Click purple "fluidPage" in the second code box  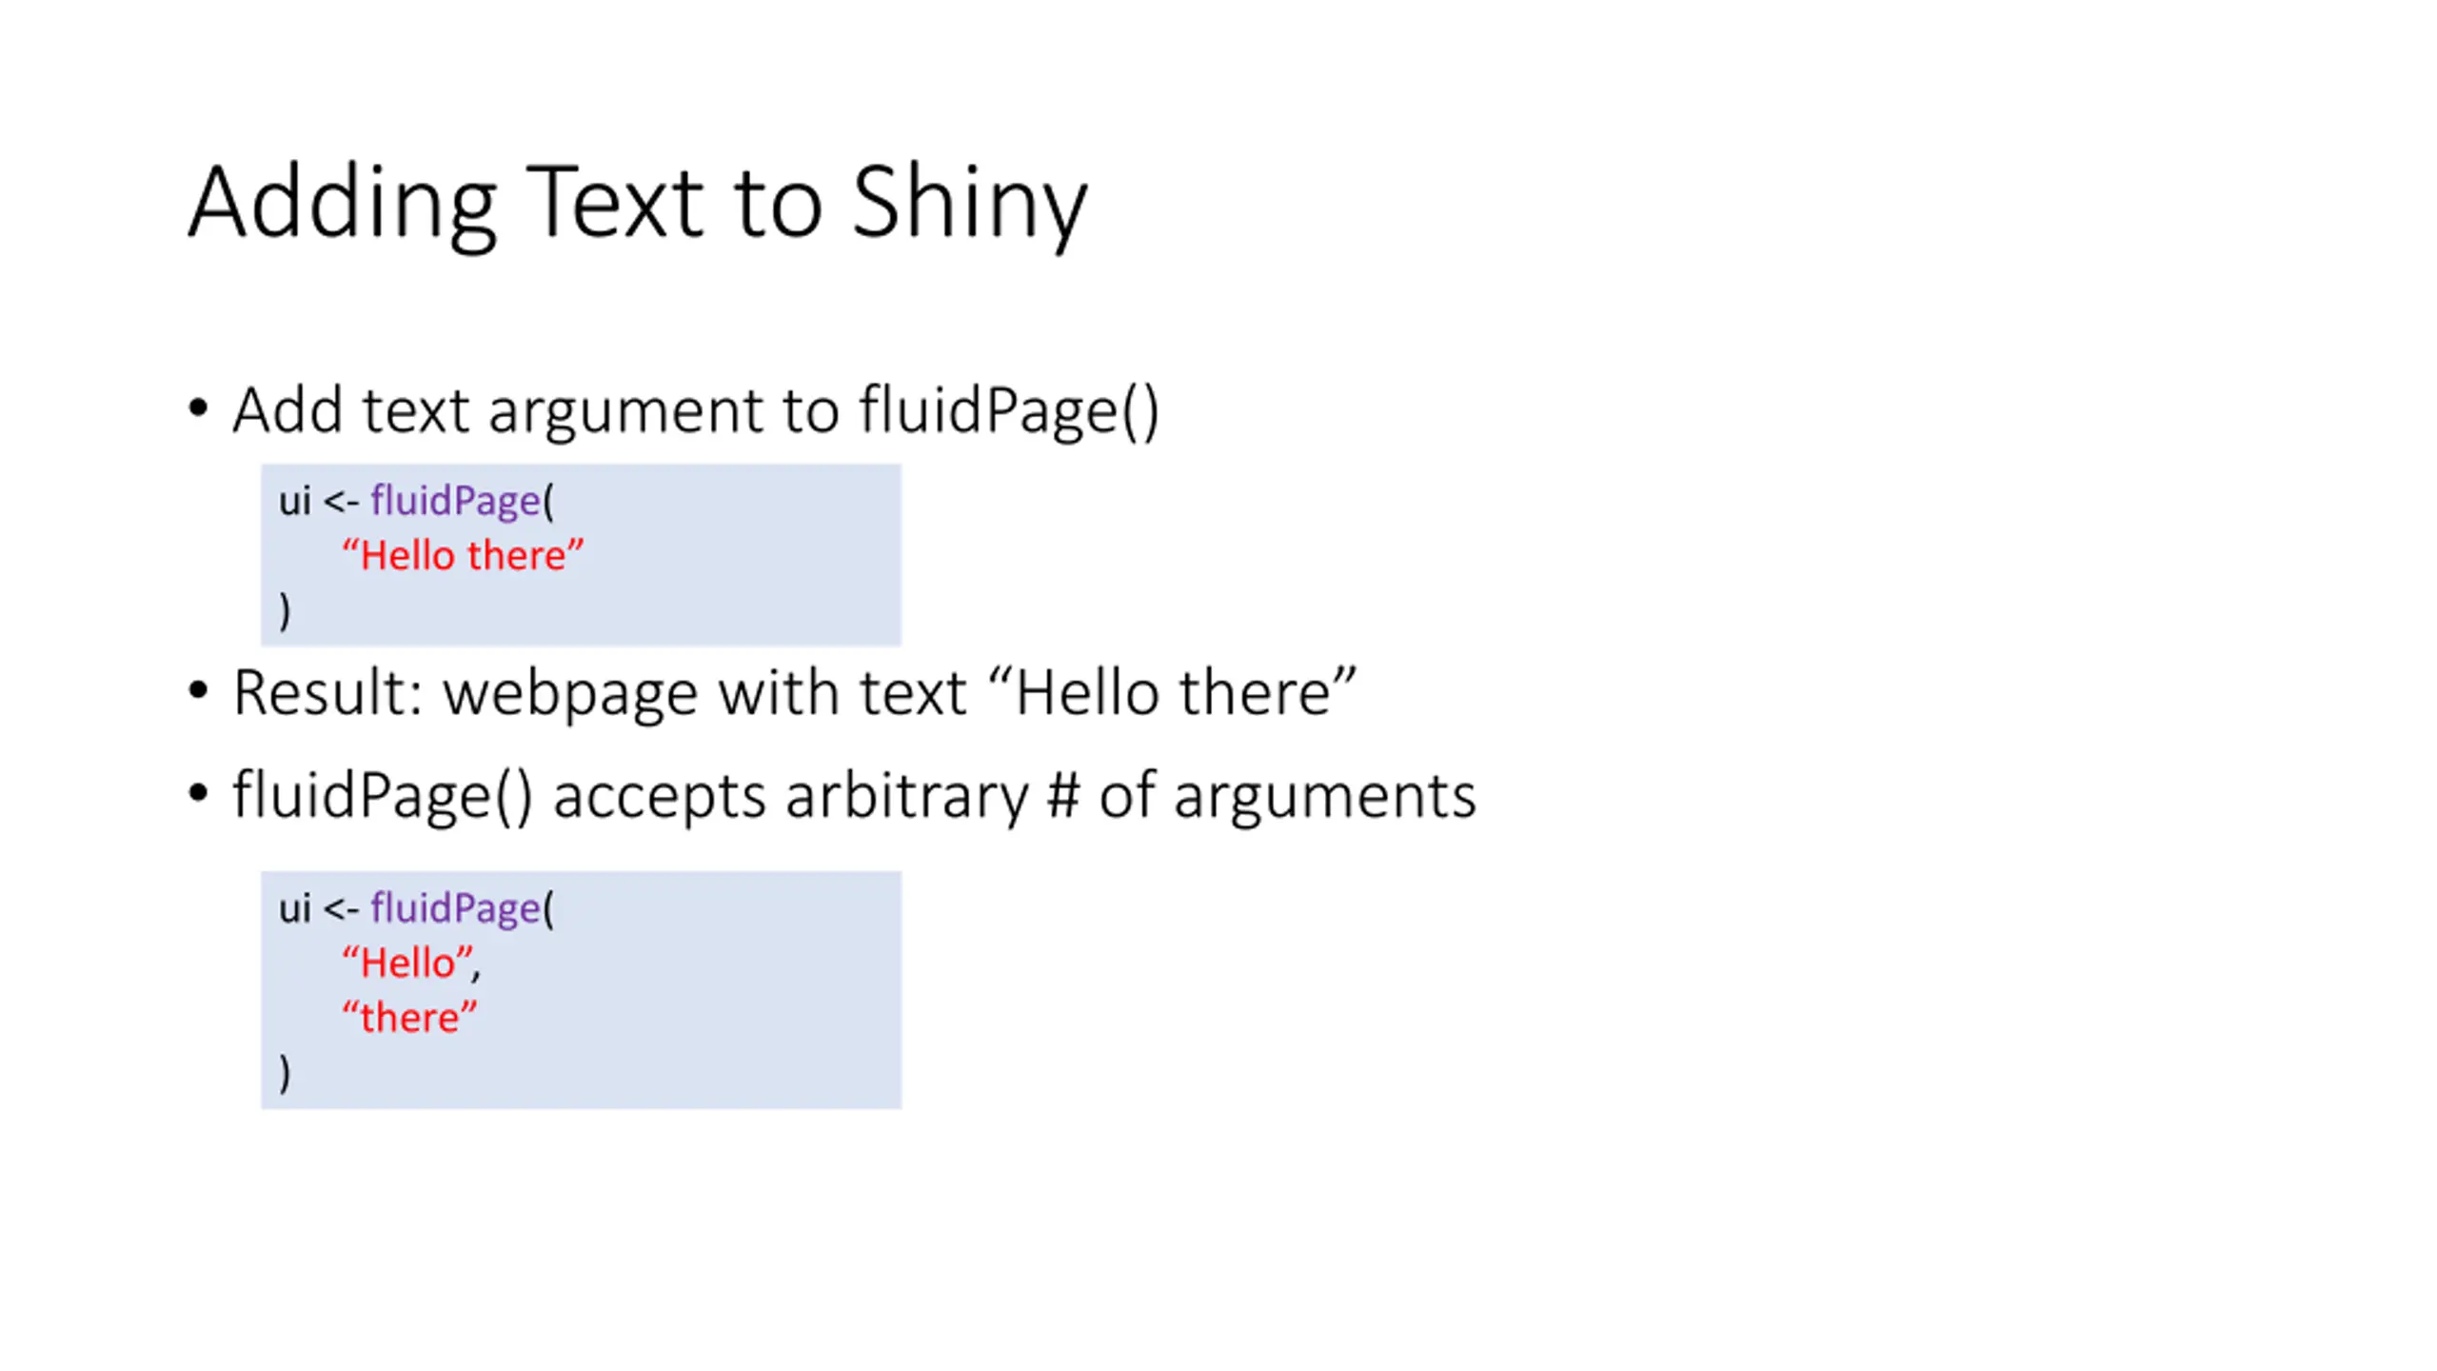pyautogui.click(x=455, y=907)
